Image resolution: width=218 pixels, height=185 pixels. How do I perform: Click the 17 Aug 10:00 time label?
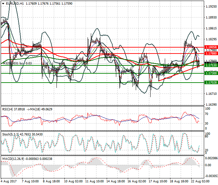(158, 181)
